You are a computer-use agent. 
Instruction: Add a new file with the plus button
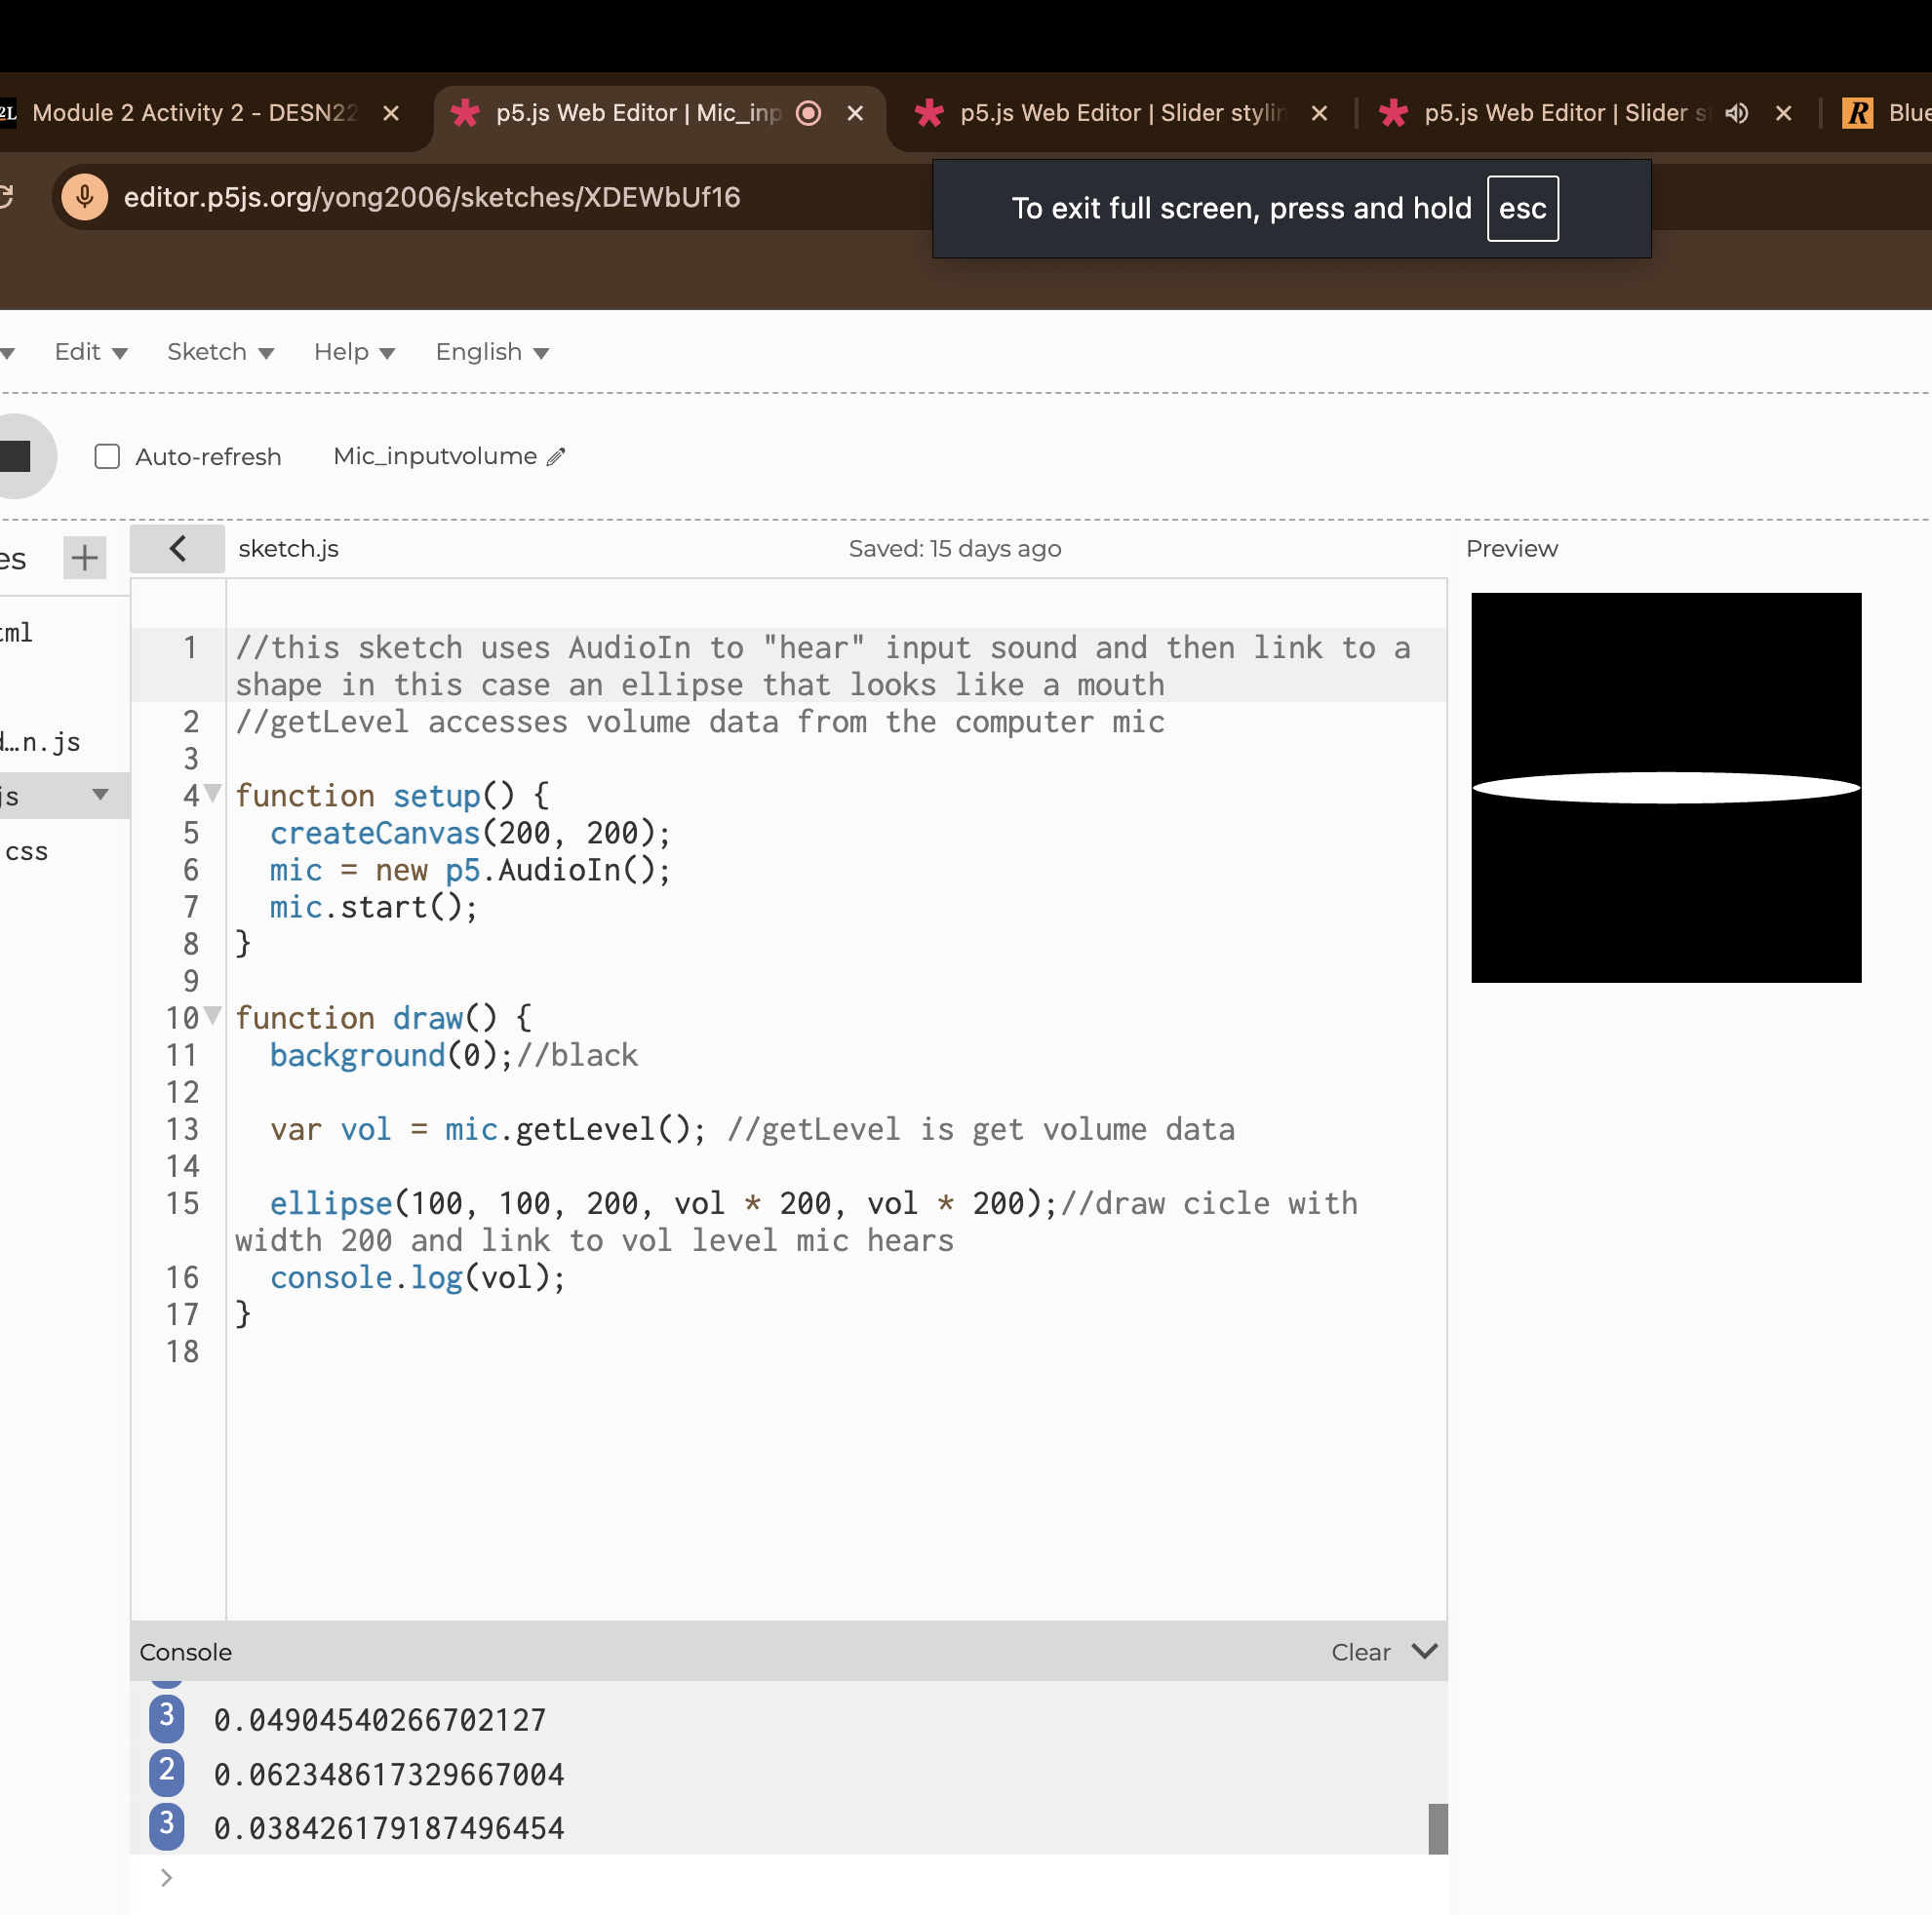tap(85, 558)
